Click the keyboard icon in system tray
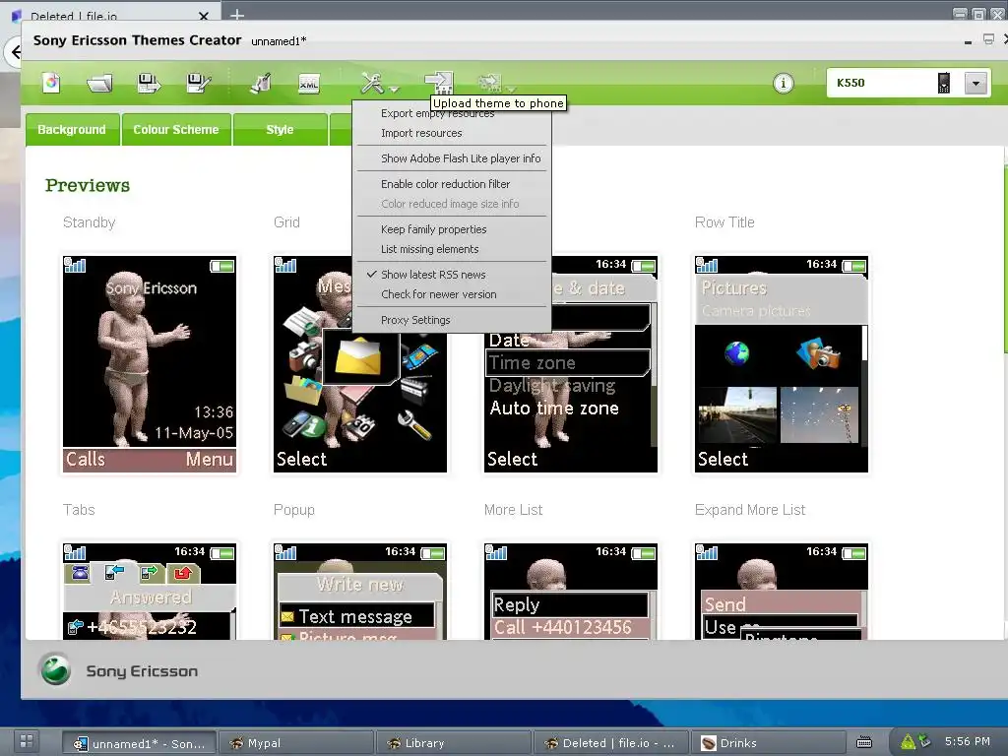The height and width of the screenshot is (756, 1008). [864, 742]
